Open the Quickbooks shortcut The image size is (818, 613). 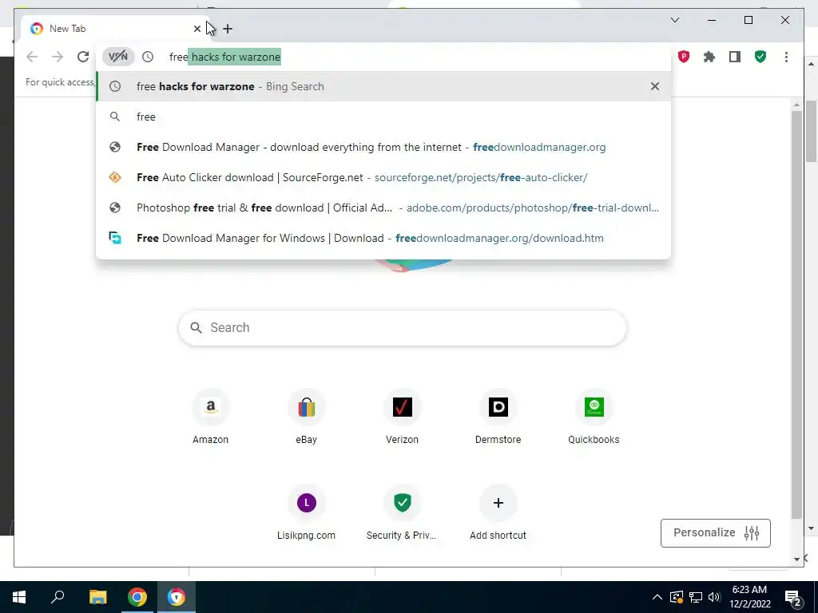(594, 417)
